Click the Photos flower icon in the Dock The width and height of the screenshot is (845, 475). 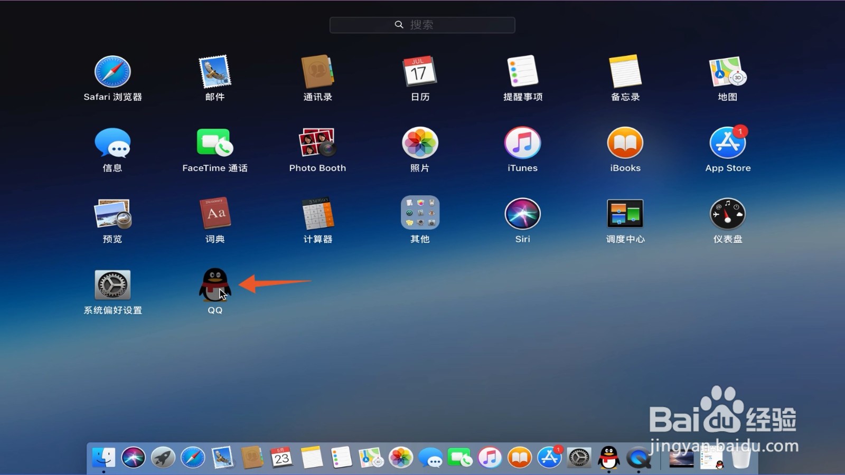pos(401,457)
